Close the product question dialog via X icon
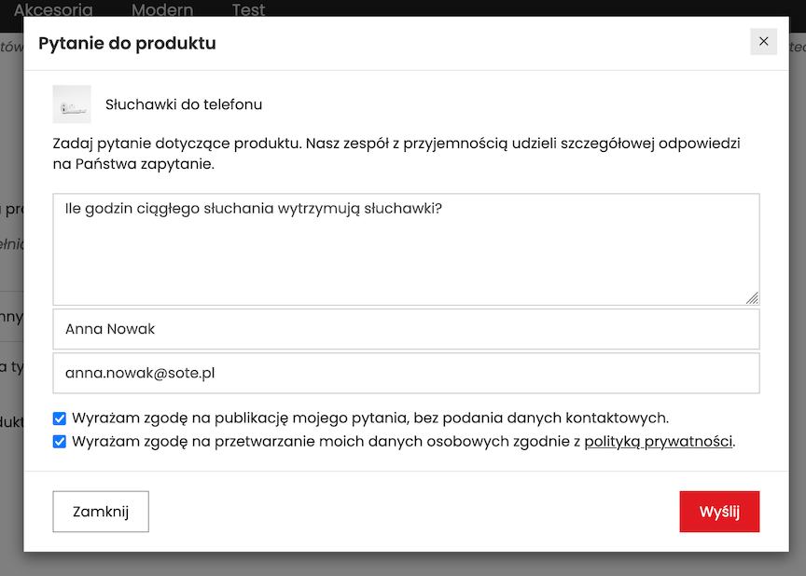The image size is (806, 576). 763,41
